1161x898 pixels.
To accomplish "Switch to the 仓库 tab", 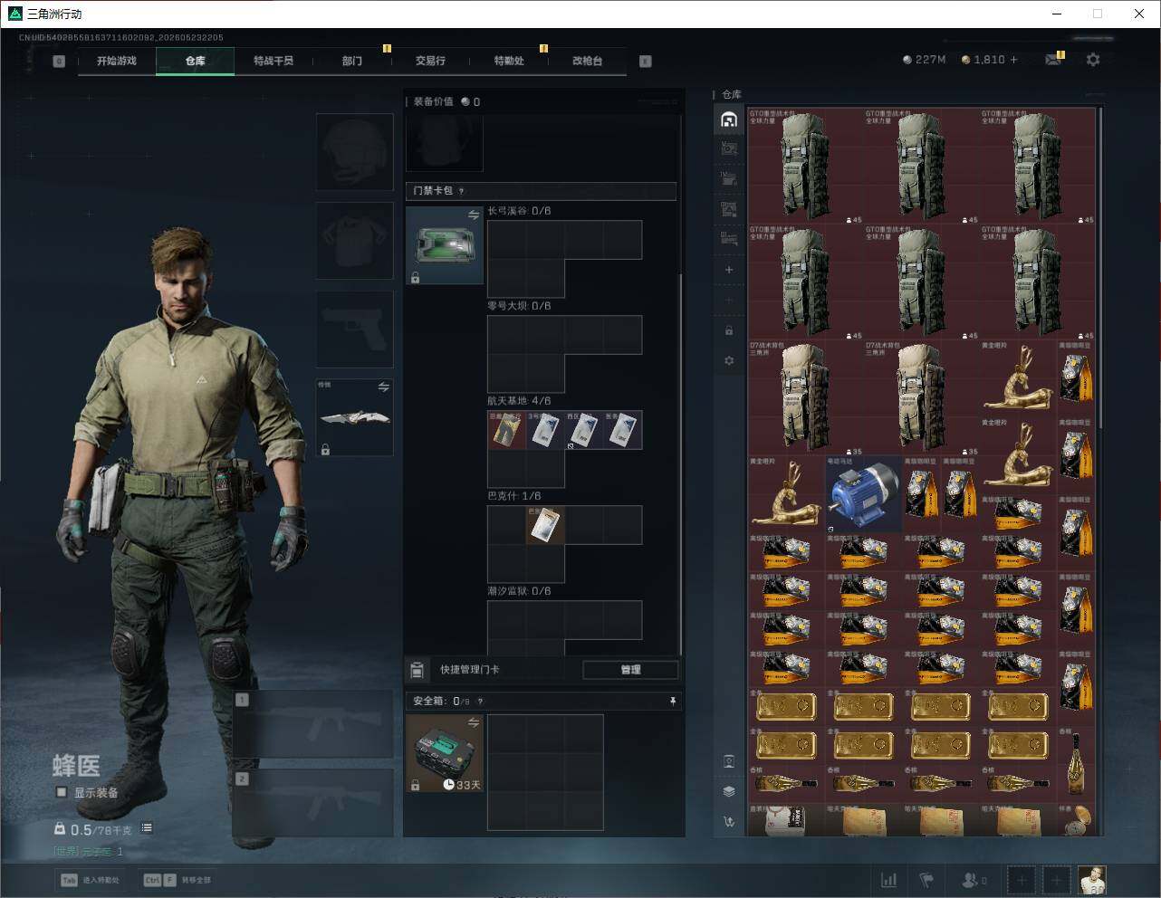I will click(x=195, y=61).
